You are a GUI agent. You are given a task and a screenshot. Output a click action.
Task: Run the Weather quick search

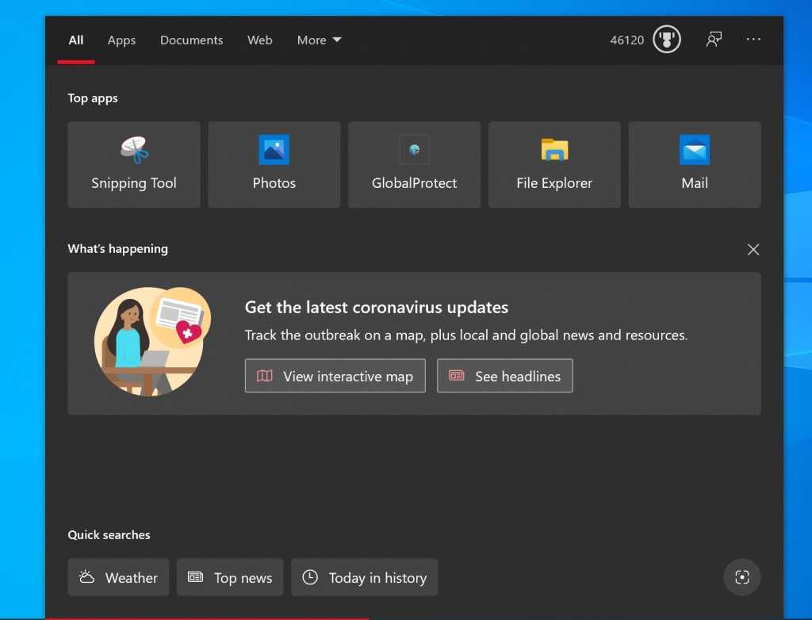pos(118,577)
